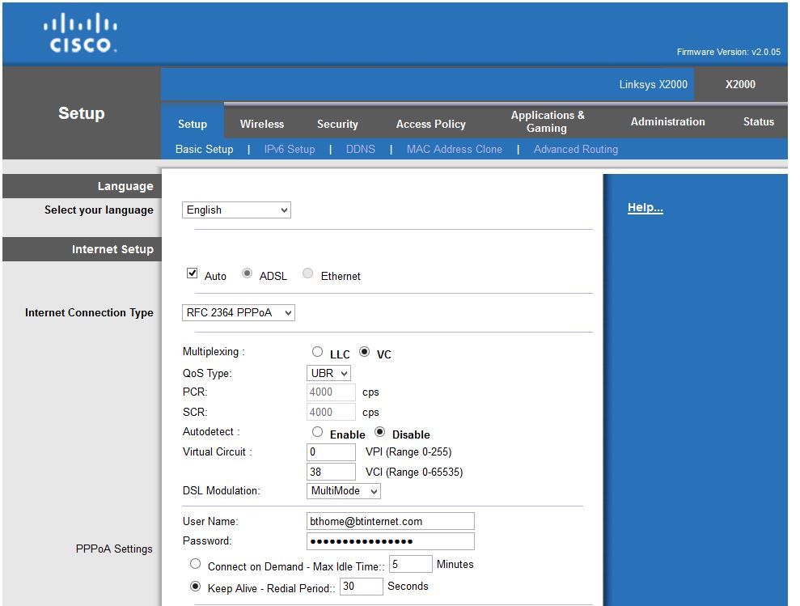
Task: Click the User Name field
Action: (391, 521)
